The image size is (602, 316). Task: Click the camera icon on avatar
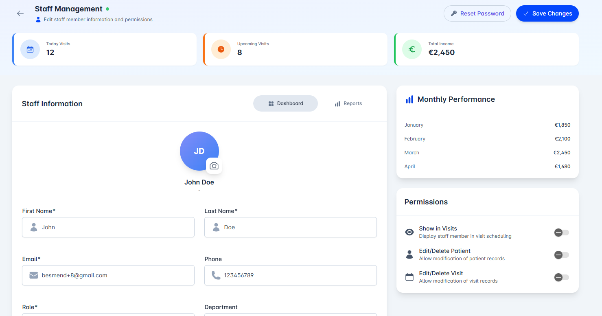point(214,166)
